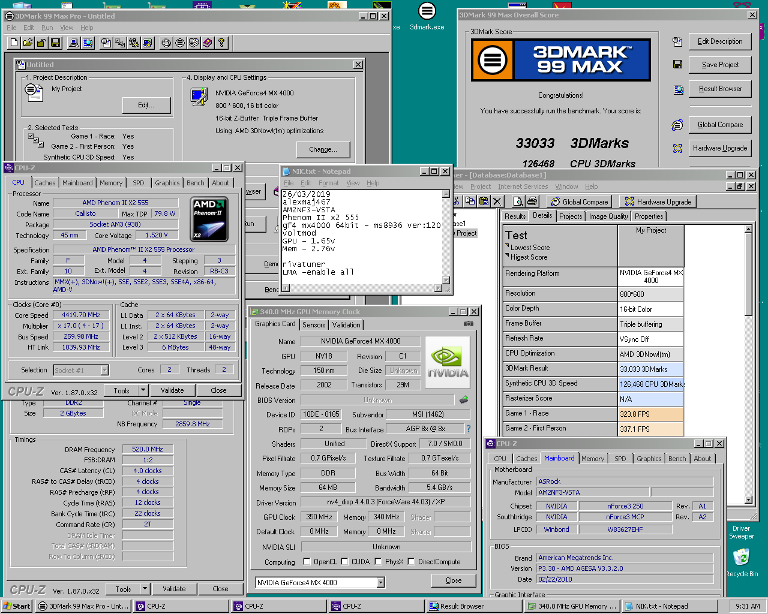Switch to the Bench tab in CPU-Z processor window
Image resolution: width=768 pixels, height=614 pixels.
(195, 183)
